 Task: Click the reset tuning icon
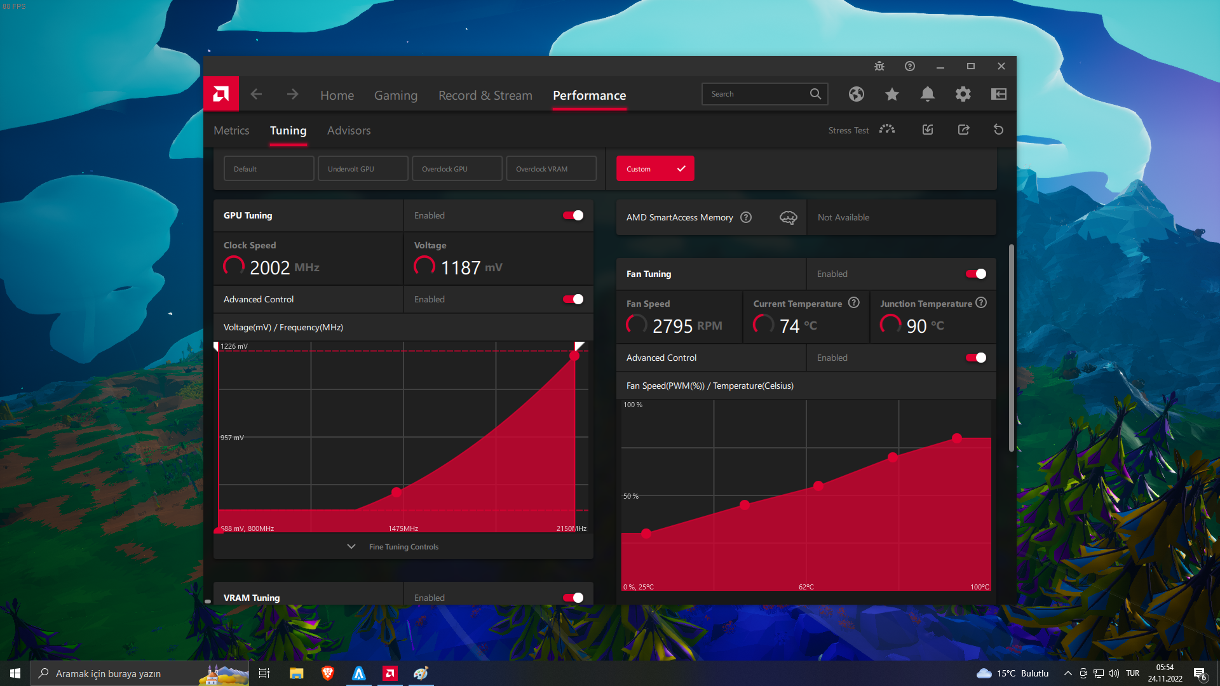click(998, 130)
